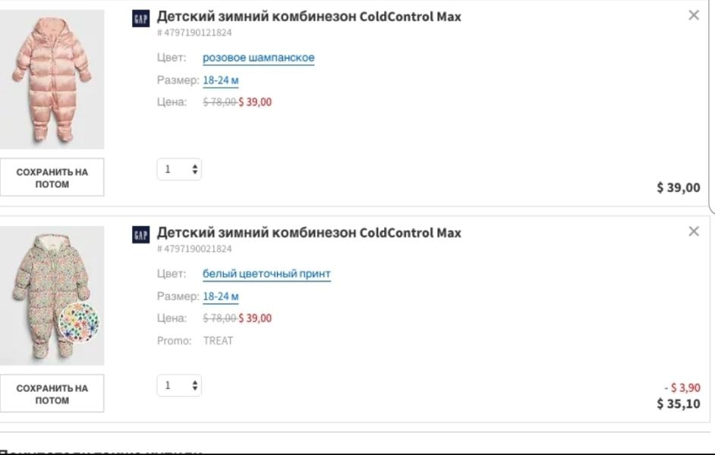The height and width of the screenshot is (455, 715).
Task: Click quantity stepper arrows on first item
Action: pyautogui.click(x=195, y=169)
